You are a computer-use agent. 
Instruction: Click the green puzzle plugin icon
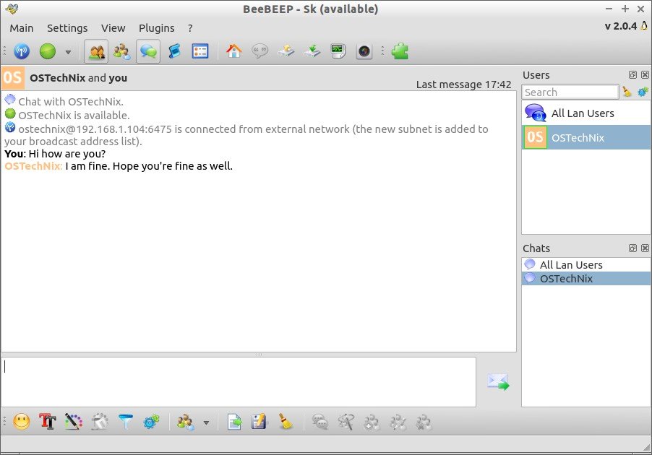(x=400, y=51)
